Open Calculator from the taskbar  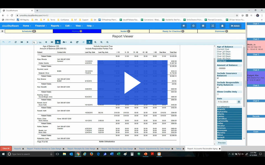[132, 154]
